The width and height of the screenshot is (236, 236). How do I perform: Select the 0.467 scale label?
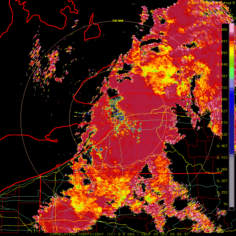tap(222, 146)
